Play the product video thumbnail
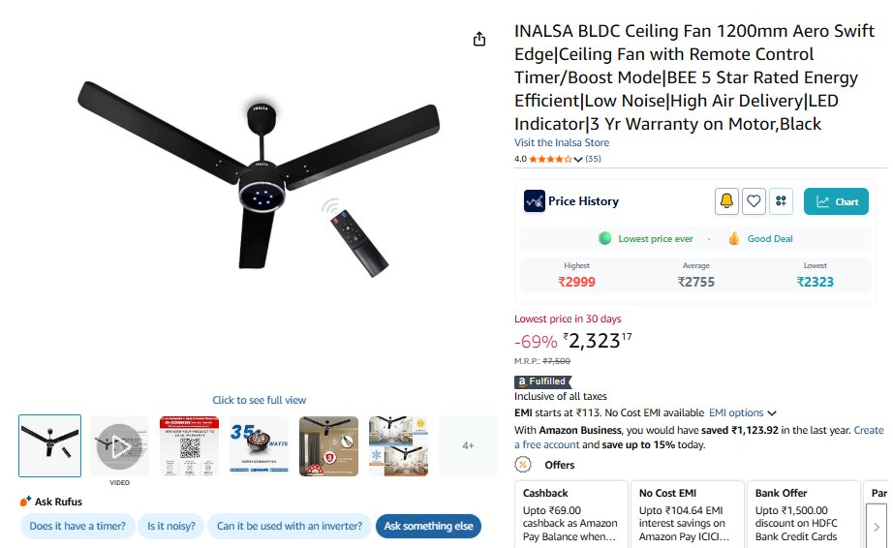The image size is (893, 548). (x=119, y=446)
